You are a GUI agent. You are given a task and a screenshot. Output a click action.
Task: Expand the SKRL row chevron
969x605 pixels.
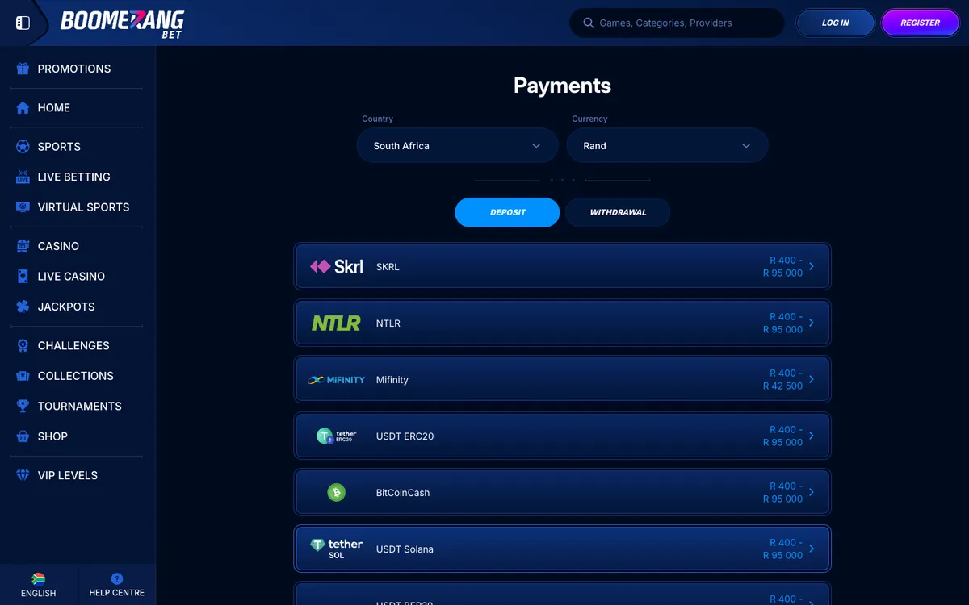[812, 266]
